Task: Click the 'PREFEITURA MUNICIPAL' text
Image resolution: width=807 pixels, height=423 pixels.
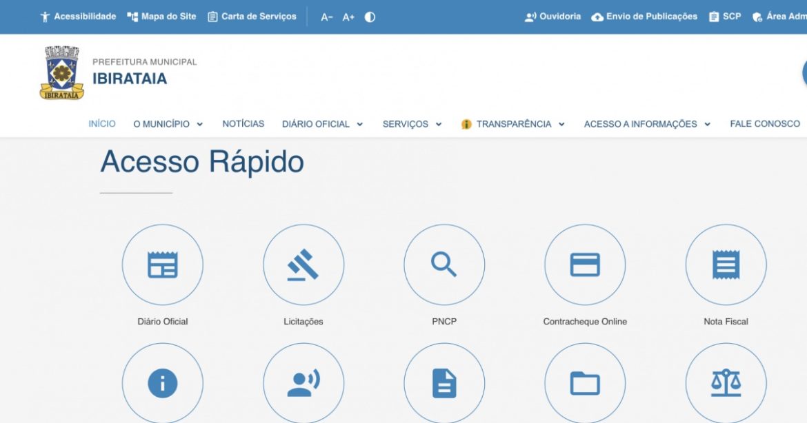Action: (145, 62)
